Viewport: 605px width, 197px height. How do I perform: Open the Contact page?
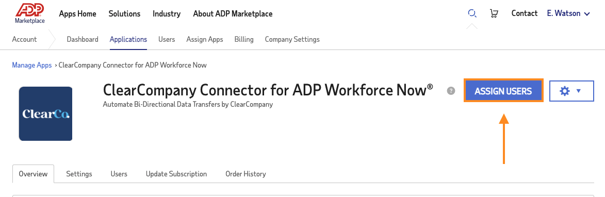525,13
